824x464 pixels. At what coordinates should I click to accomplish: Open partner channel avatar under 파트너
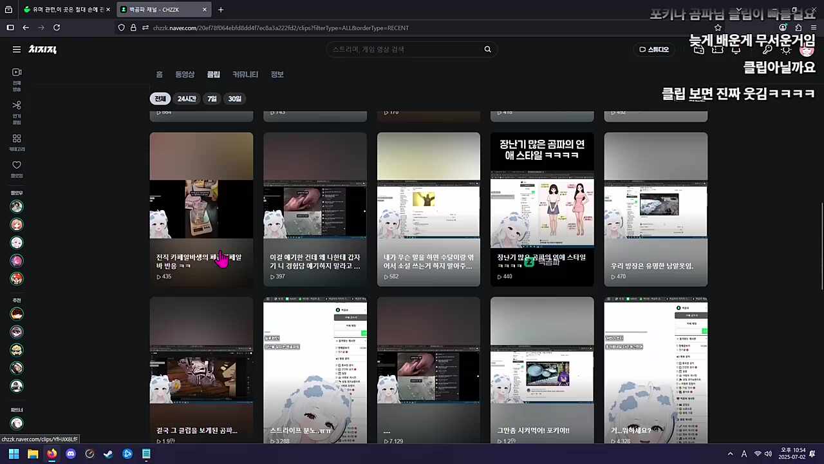click(x=17, y=423)
